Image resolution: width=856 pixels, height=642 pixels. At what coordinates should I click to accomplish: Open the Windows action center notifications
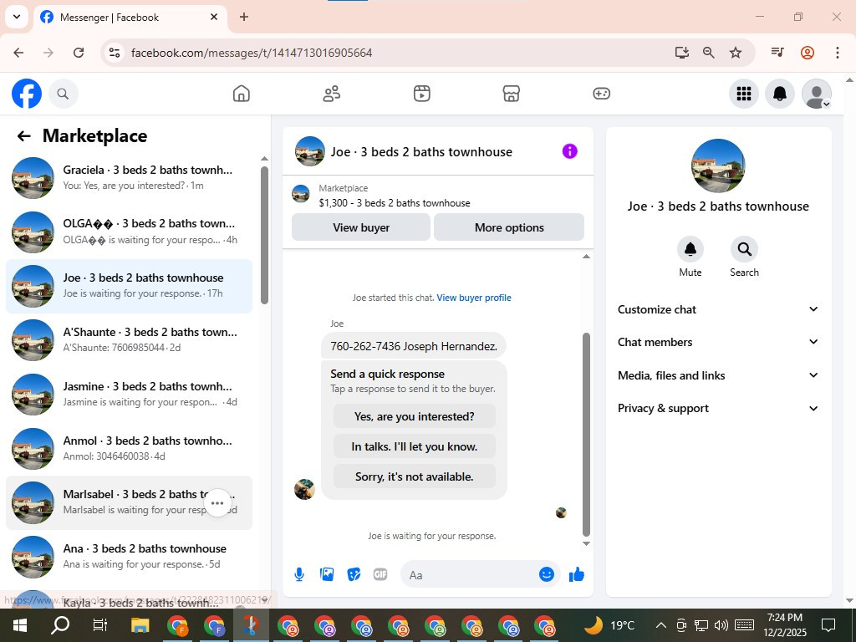point(828,625)
